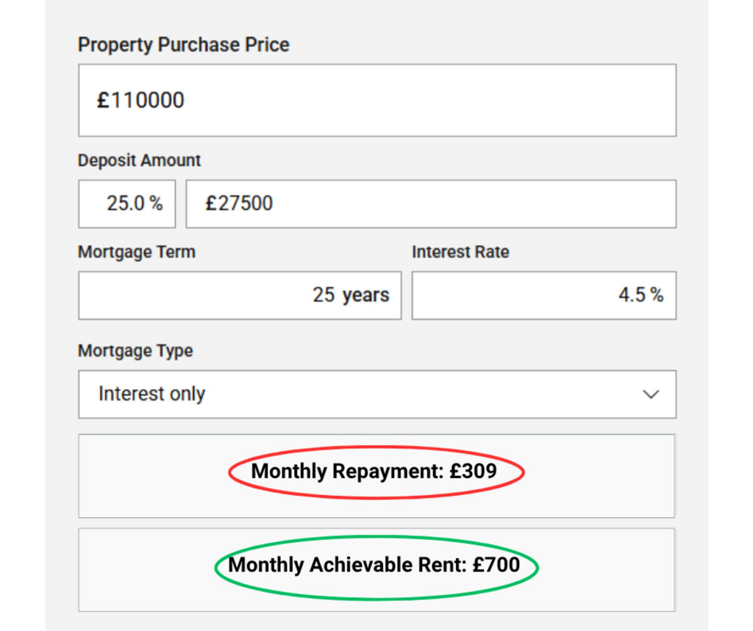This screenshot has height=631, width=753.
Task: Click the percent sign in Interest Rate field
Action: 657,295
